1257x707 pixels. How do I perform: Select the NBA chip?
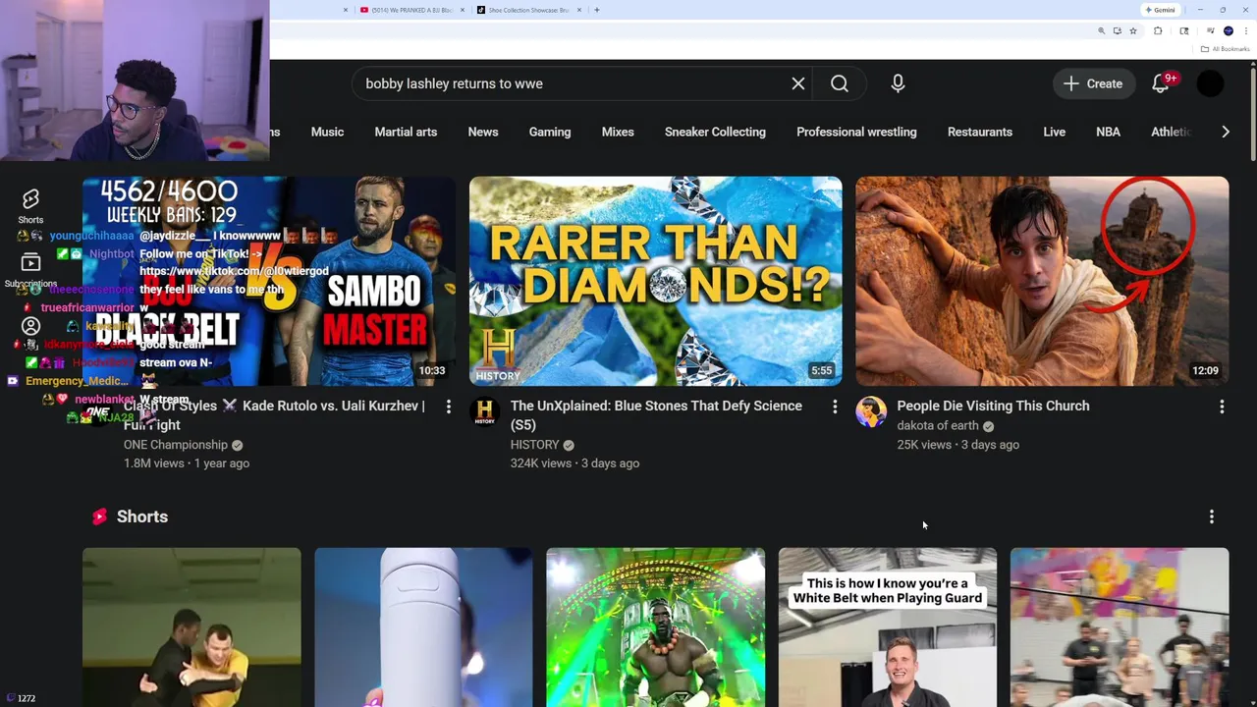[1108, 132]
